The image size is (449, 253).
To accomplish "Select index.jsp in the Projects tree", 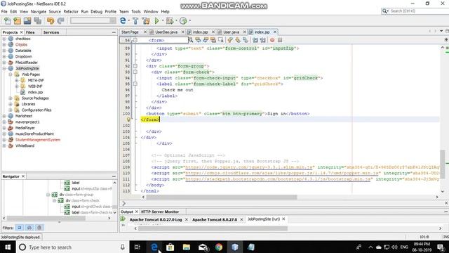I will coord(35,92).
